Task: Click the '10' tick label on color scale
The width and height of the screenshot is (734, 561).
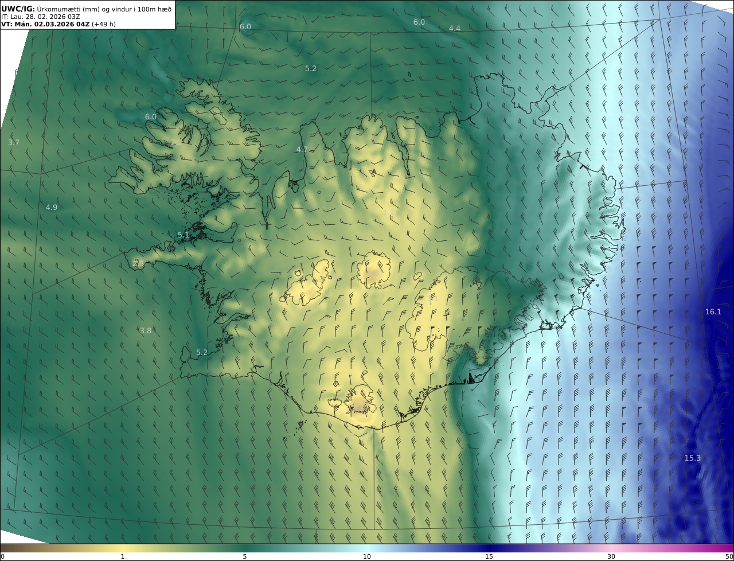Action: [367, 556]
